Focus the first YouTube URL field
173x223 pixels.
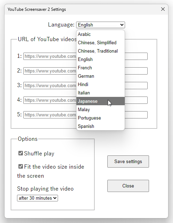point(85,56)
